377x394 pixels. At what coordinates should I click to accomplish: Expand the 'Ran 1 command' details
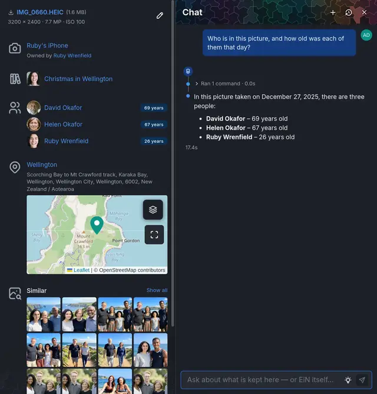click(x=225, y=84)
